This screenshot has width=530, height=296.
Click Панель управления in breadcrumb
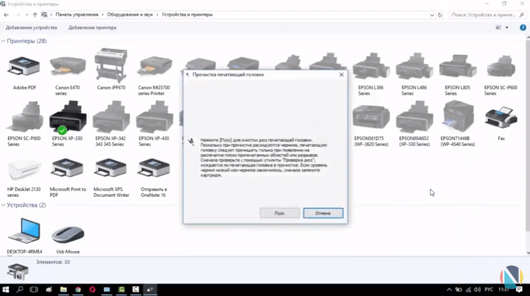click(x=77, y=15)
